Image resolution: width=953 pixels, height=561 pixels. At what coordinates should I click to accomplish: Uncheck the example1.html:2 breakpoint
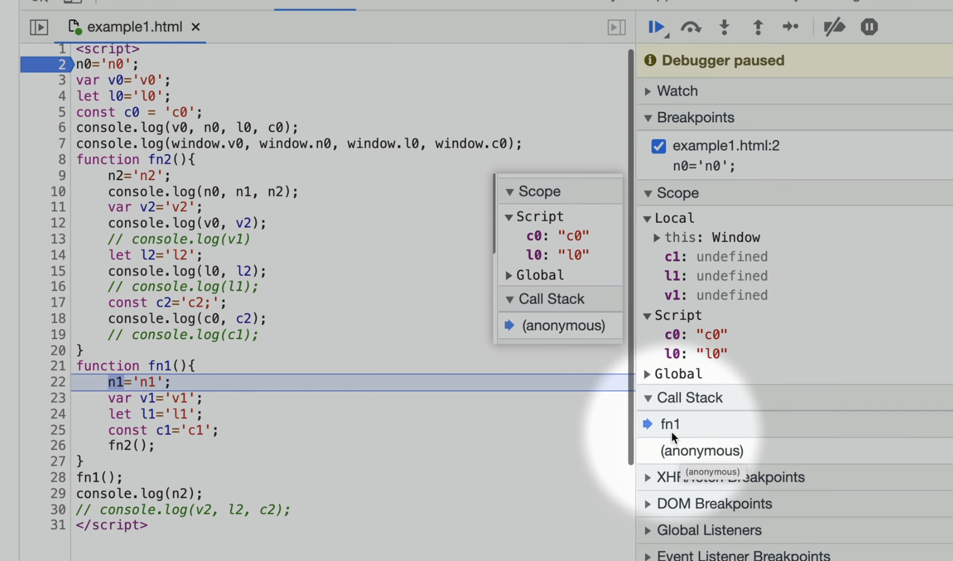click(x=658, y=146)
